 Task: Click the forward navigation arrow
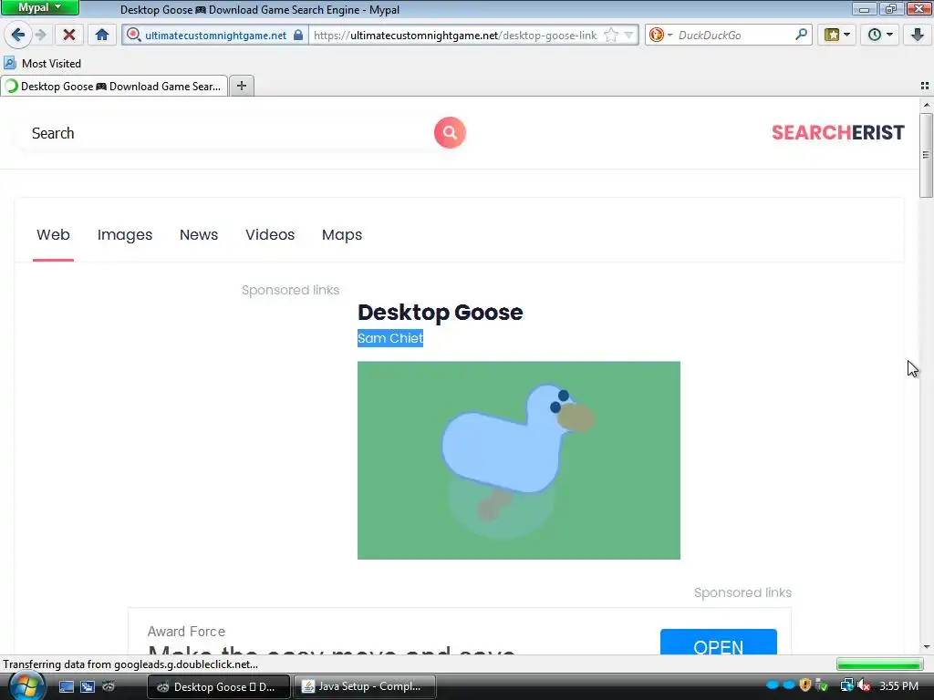tap(41, 35)
